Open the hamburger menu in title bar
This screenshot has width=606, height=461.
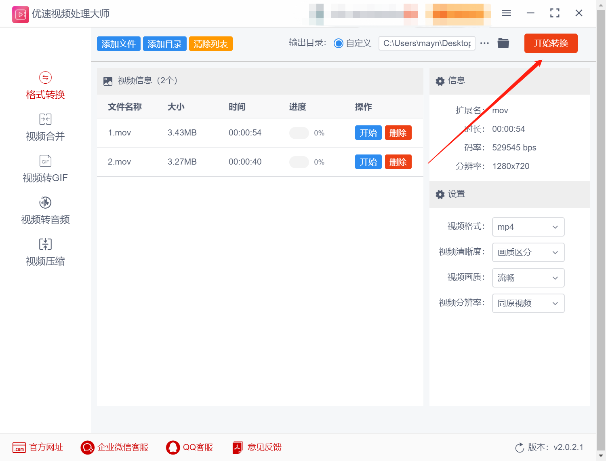point(506,13)
